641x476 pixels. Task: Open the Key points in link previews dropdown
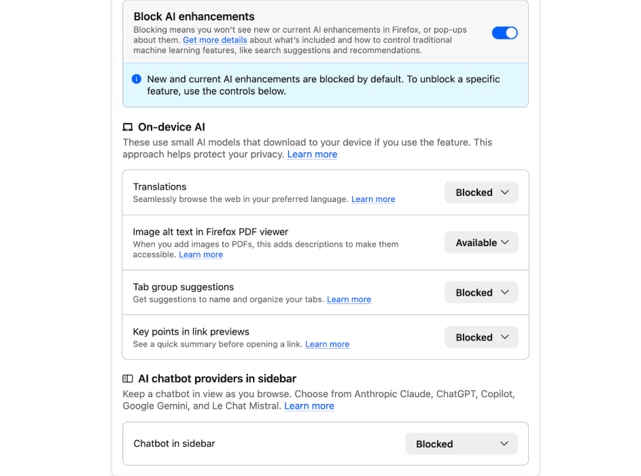coord(481,337)
